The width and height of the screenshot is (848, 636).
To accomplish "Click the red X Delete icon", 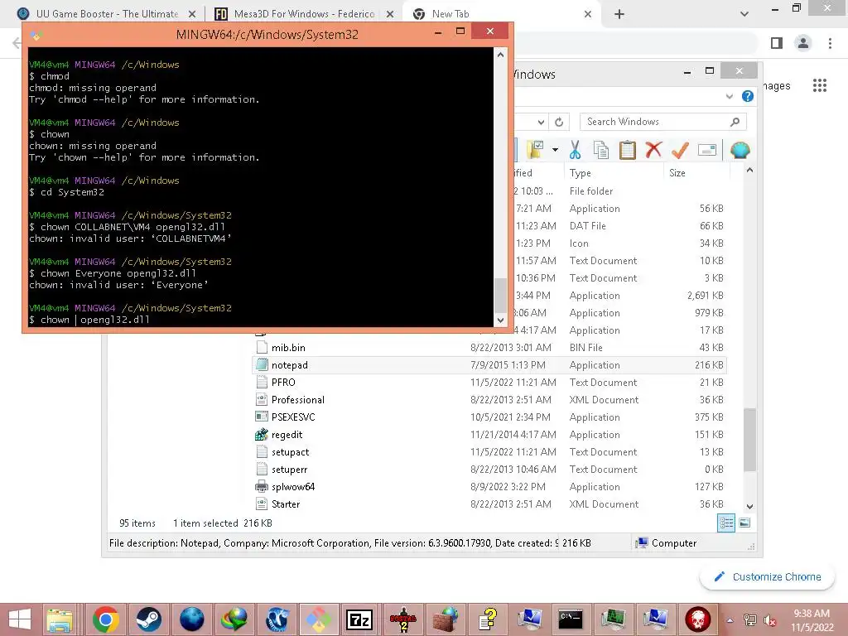I will 654,150.
